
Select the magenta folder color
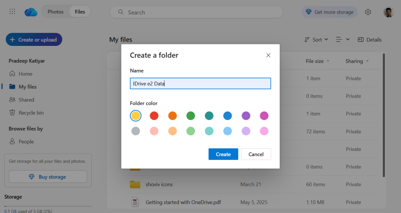coord(264,116)
